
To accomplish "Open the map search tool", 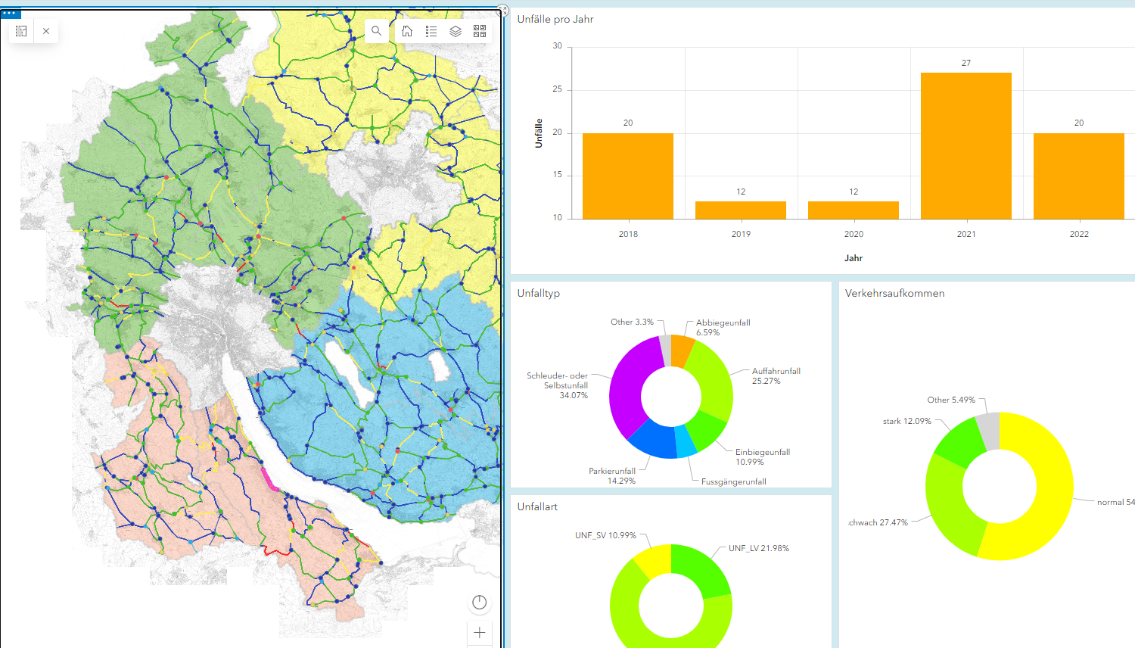I will tap(376, 31).
